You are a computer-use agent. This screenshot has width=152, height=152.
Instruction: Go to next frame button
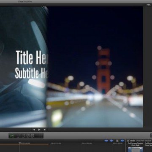(45, 130)
